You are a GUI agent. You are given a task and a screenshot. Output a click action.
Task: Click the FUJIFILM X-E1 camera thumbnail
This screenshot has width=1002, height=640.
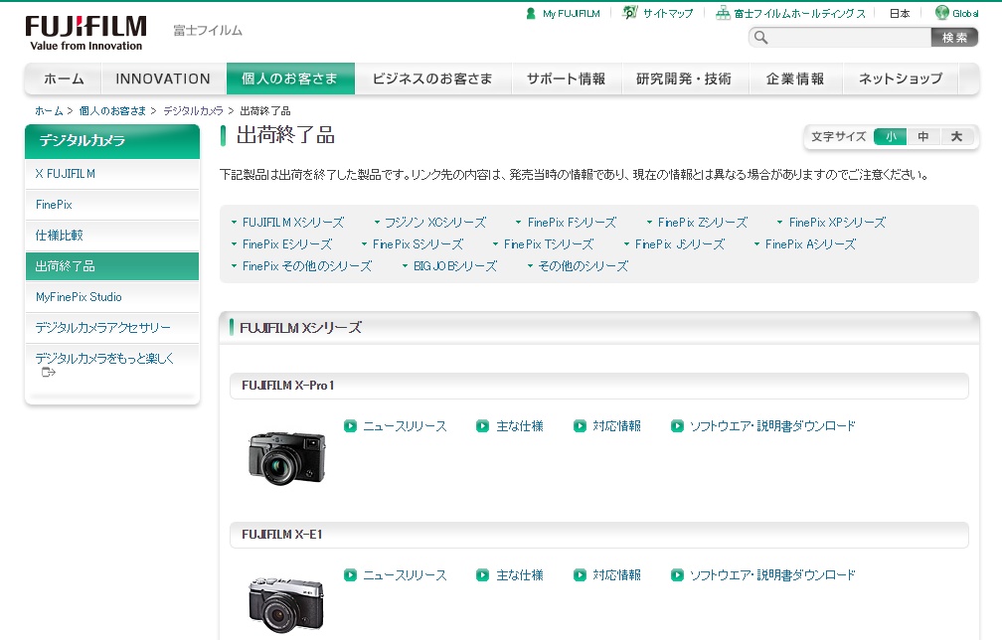coord(286,603)
